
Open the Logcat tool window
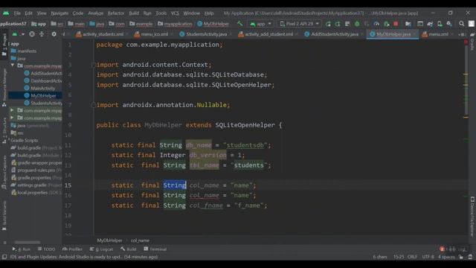[x=101, y=249]
